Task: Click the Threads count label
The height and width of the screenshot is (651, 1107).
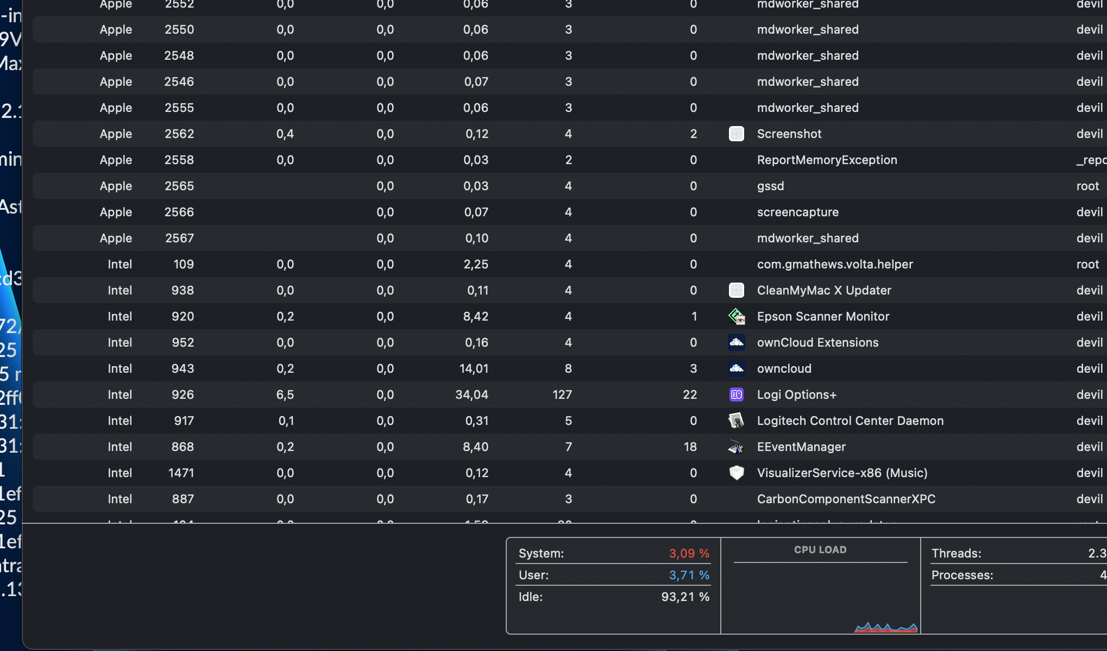Action: [x=956, y=553]
